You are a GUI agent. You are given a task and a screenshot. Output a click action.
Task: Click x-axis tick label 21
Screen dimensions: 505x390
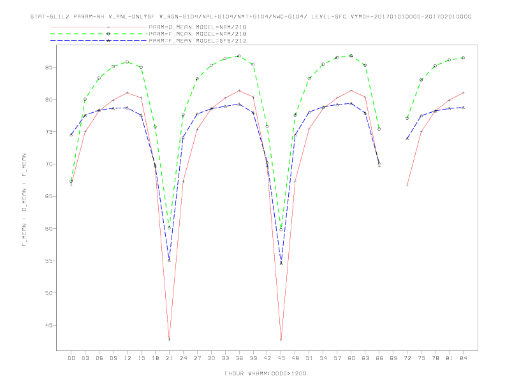169,358
